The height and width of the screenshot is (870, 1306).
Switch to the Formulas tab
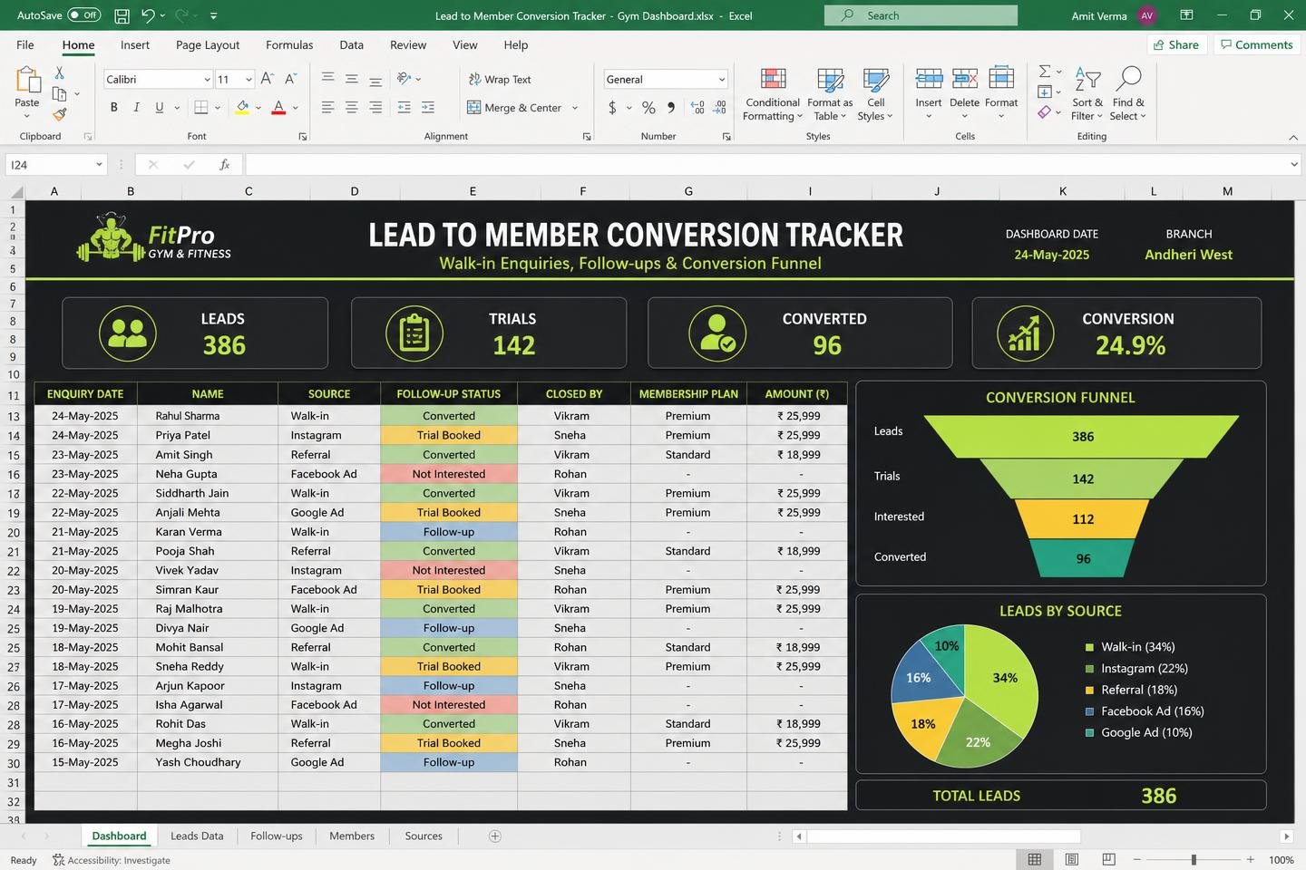point(289,44)
